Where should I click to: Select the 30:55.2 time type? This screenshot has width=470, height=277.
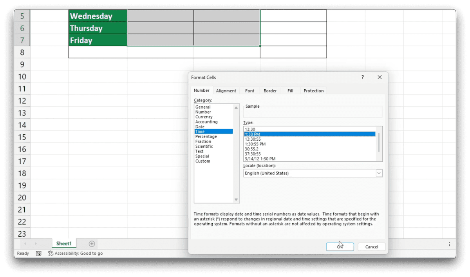click(x=309, y=149)
